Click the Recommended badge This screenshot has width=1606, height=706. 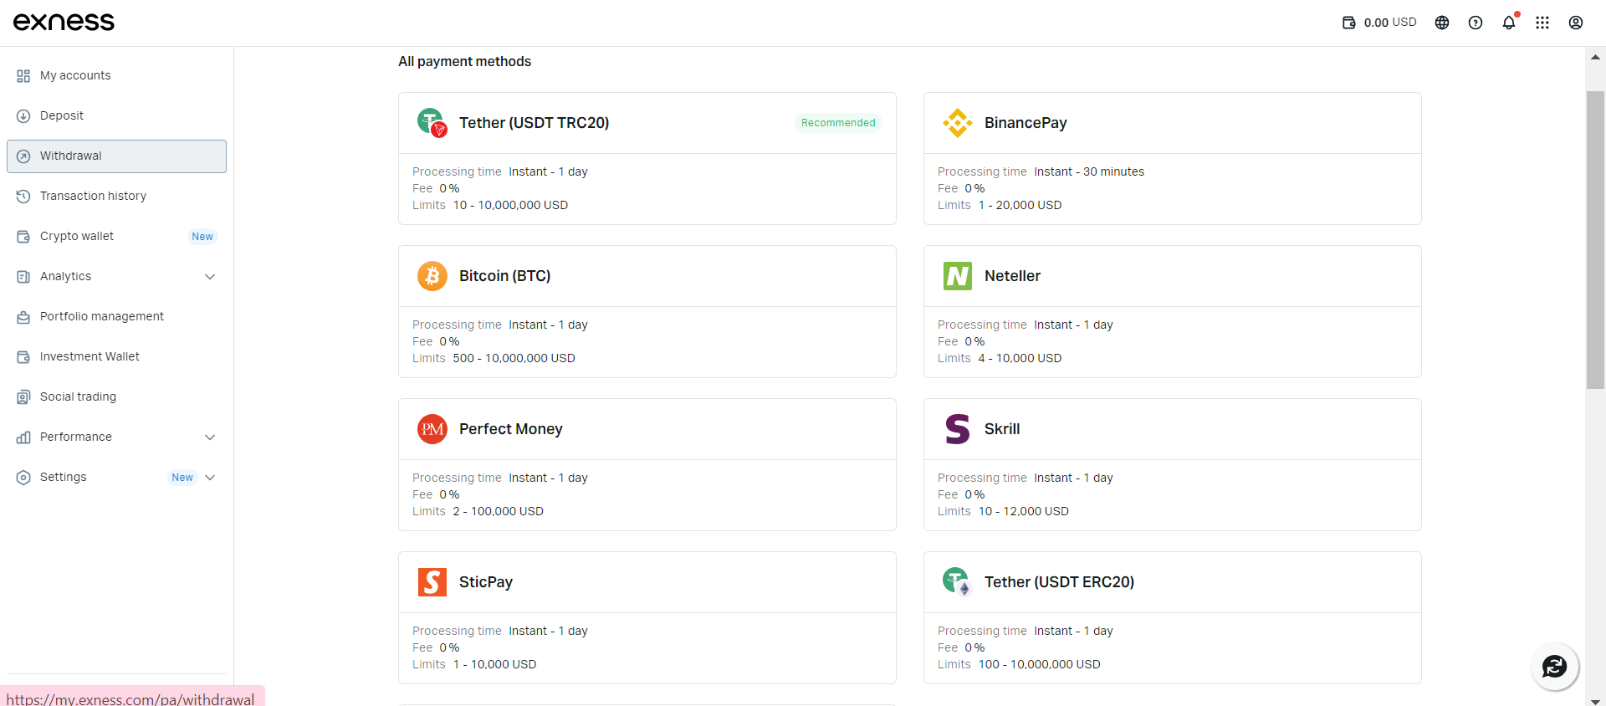tap(838, 123)
